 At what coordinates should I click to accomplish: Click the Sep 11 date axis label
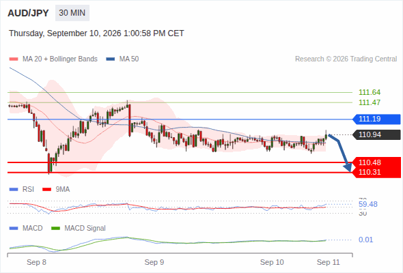329,262
